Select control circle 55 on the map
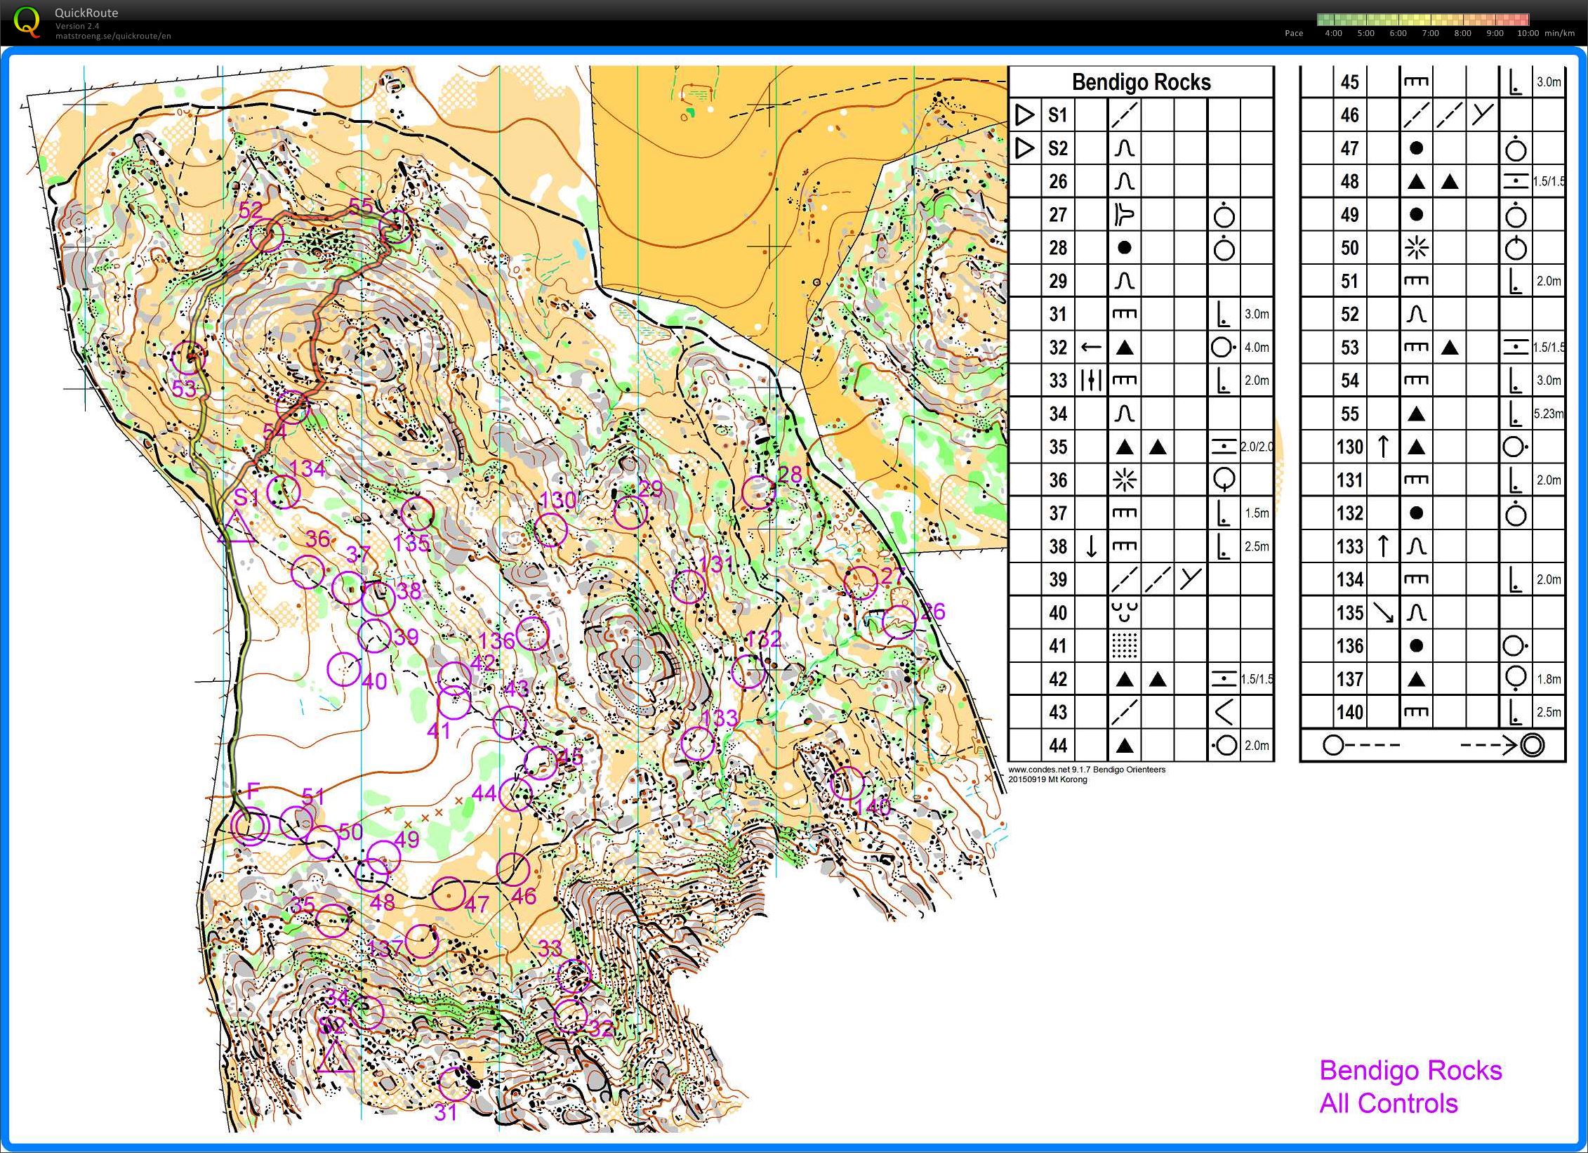The height and width of the screenshot is (1153, 1588). [x=395, y=227]
